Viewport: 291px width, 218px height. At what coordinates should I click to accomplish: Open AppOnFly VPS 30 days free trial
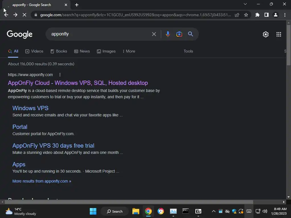(53, 146)
